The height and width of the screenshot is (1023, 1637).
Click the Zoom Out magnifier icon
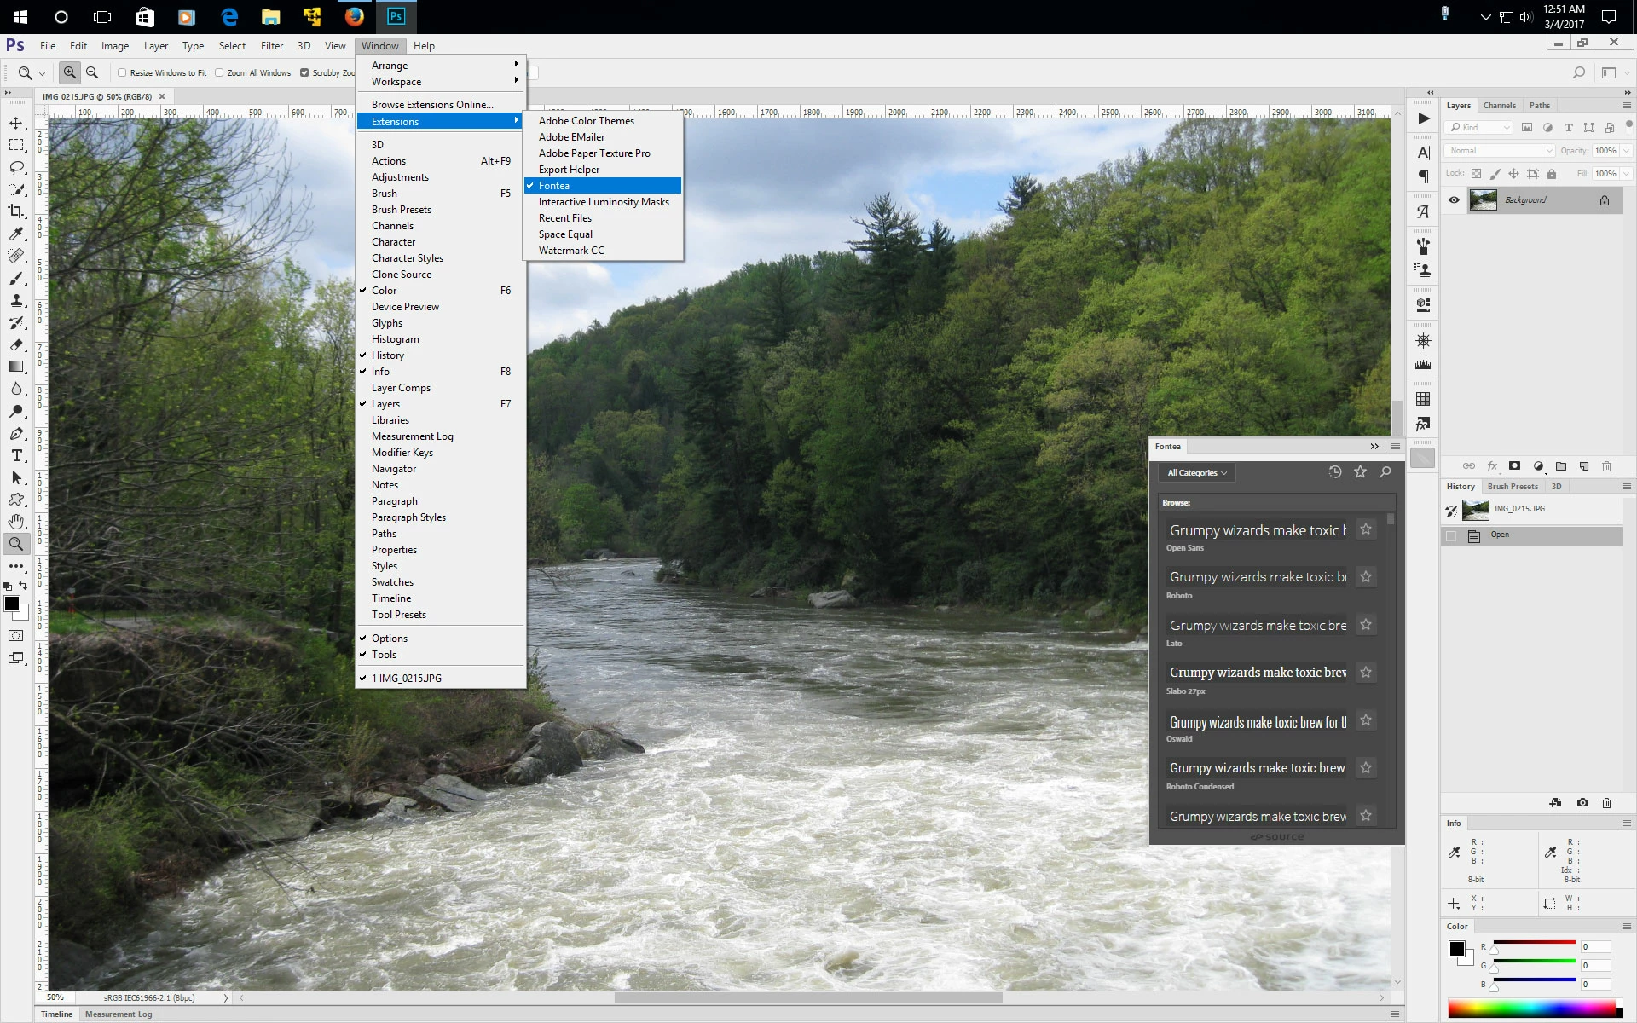click(92, 73)
